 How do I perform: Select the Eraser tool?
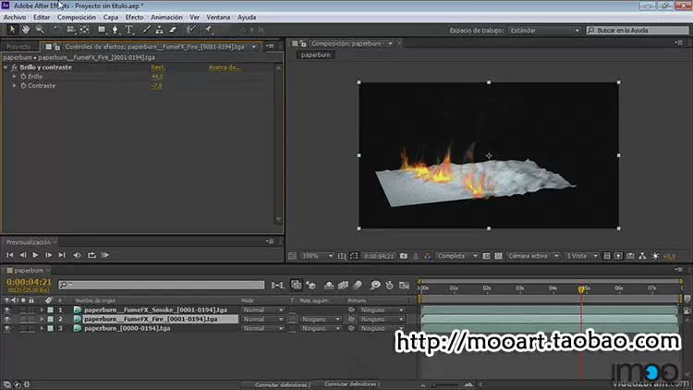click(173, 30)
